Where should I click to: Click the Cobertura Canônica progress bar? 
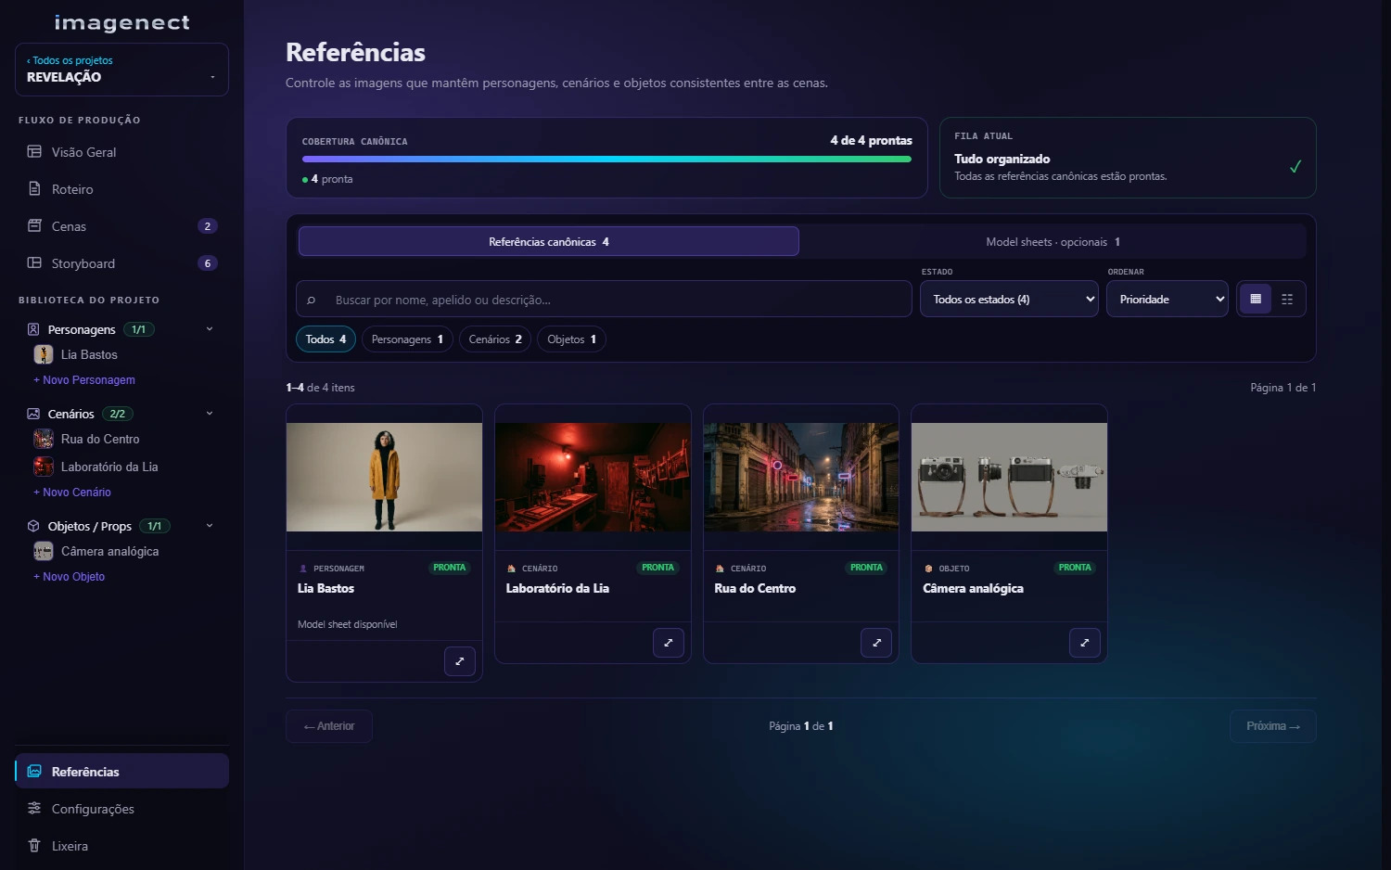point(606,160)
